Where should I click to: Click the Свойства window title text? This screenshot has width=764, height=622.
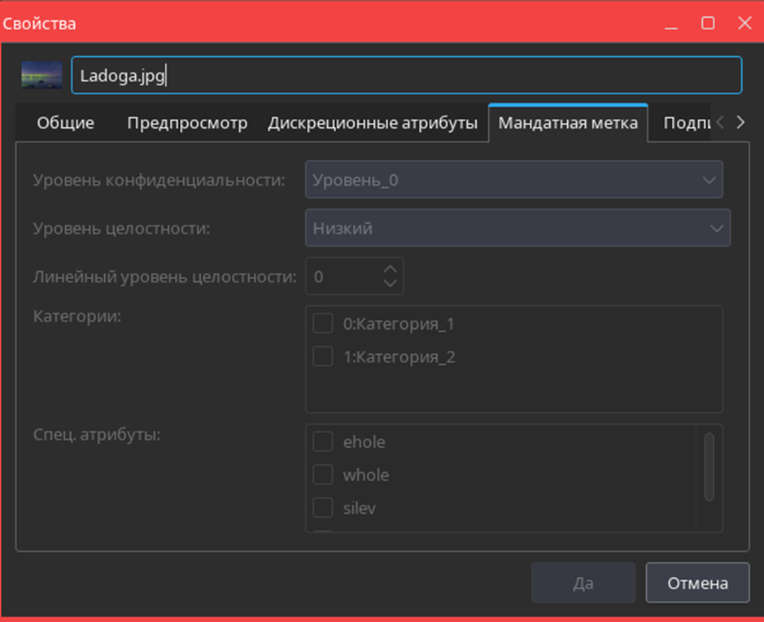tap(39, 24)
